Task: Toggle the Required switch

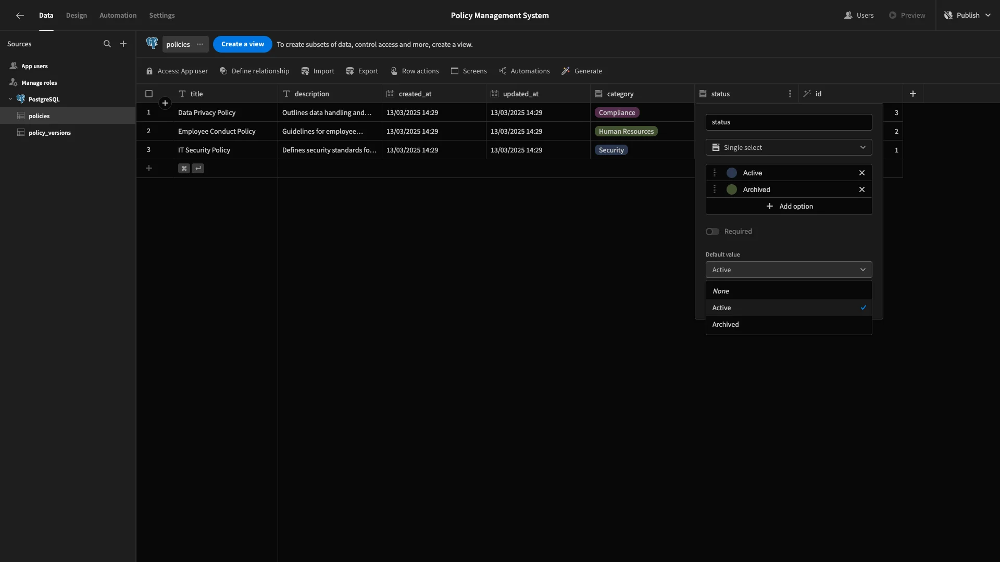Action: [712, 232]
